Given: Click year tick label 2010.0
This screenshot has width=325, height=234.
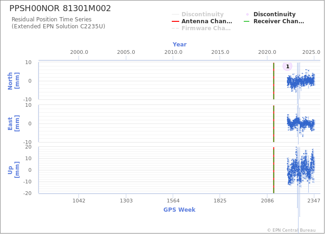Looking at the screenshot, I should [173, 52].
